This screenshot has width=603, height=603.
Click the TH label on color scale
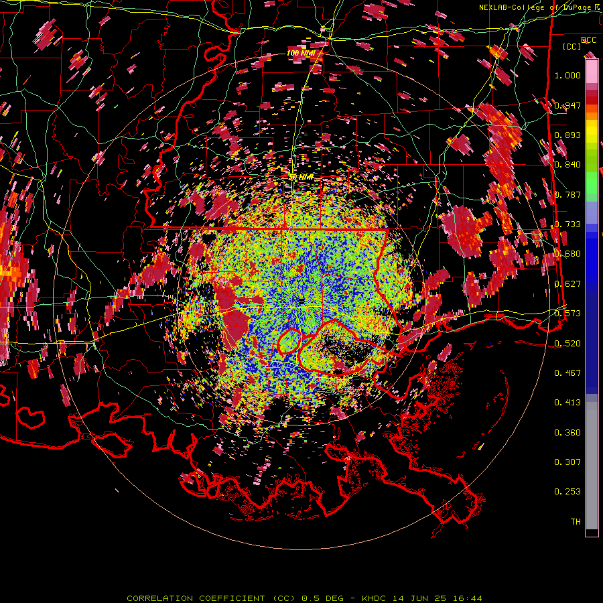click(576, 522)
